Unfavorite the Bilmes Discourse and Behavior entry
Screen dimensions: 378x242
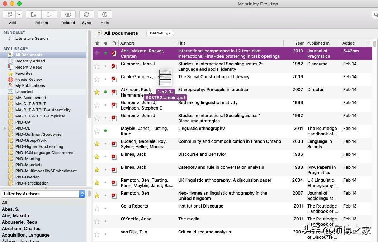97,157
